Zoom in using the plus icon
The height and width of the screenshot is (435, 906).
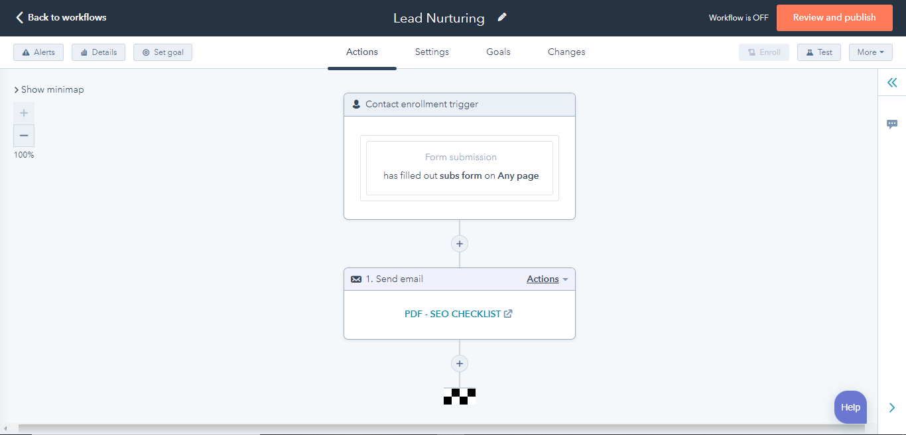[x=23, y=113]
